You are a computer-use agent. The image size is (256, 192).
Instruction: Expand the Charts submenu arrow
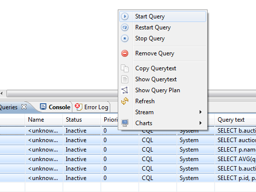tap(201, 123)
